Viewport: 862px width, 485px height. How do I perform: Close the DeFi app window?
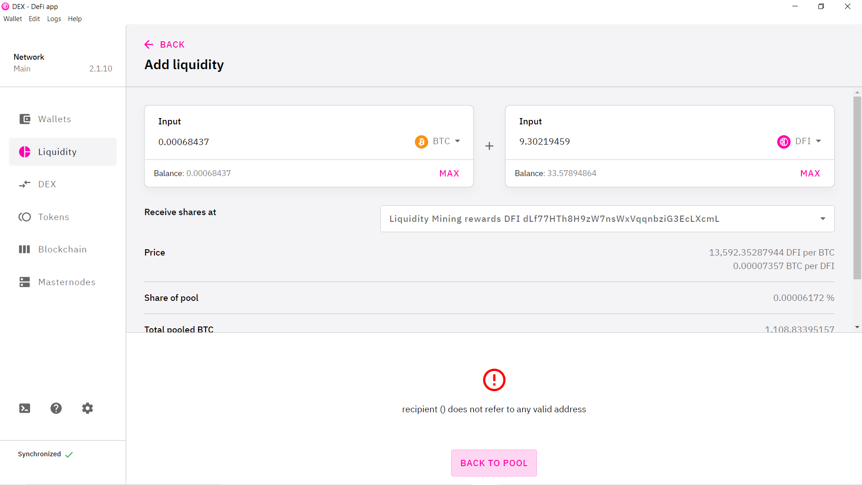[848, 6]
